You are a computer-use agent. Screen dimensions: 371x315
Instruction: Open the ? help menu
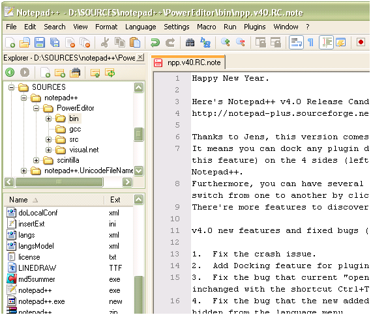pyautogui.click(x=307, y=27)
